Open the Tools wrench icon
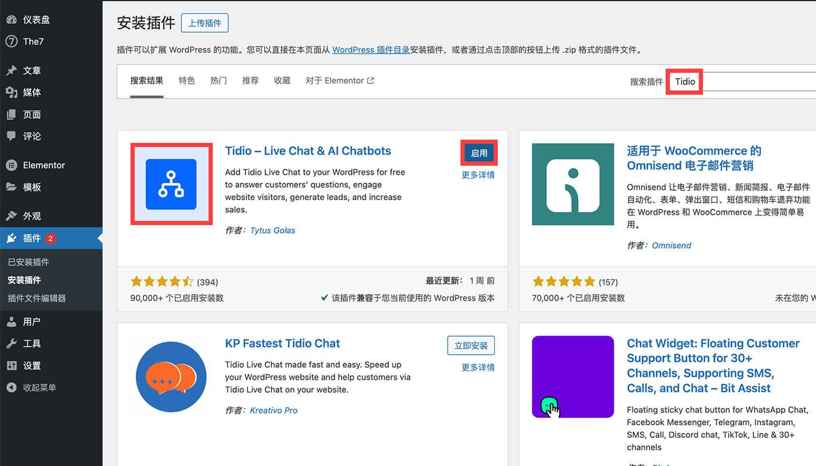816x466 pixels. 12,344
